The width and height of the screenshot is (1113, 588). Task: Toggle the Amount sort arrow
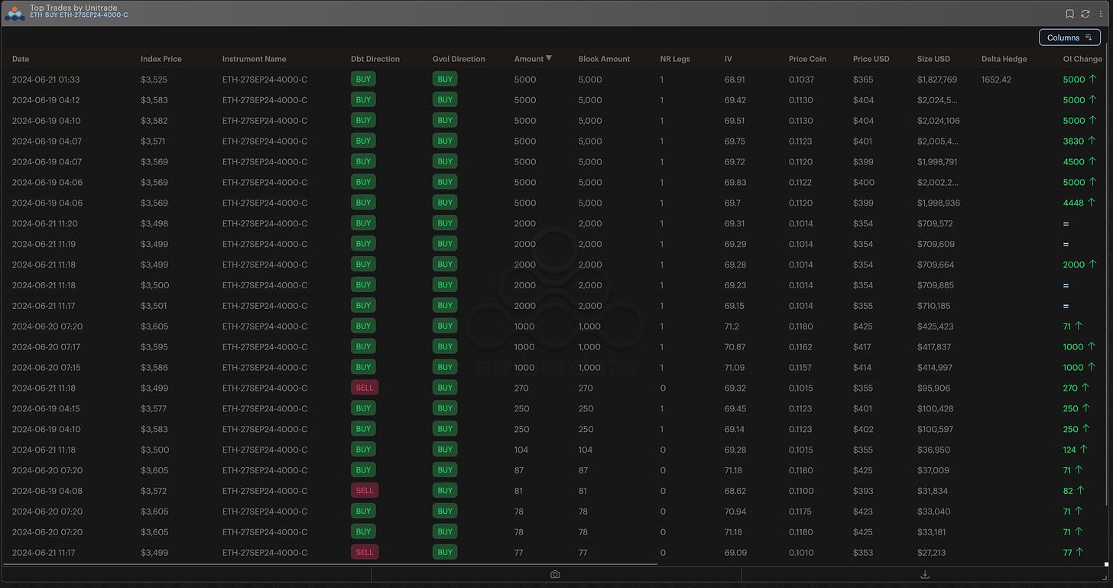tap(549, 58)
